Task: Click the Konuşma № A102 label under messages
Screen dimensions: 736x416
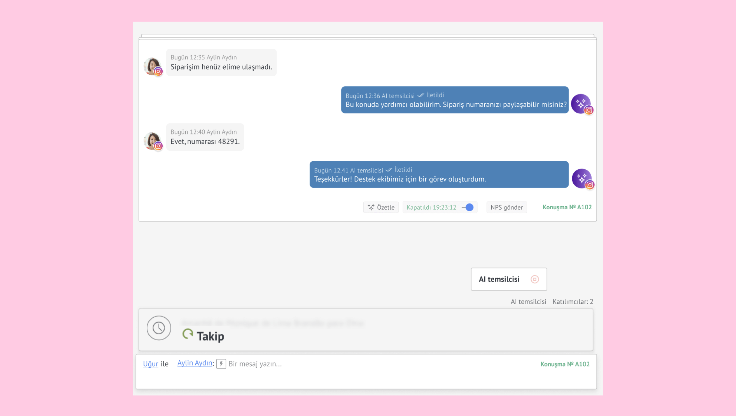Action: [567, 207]
